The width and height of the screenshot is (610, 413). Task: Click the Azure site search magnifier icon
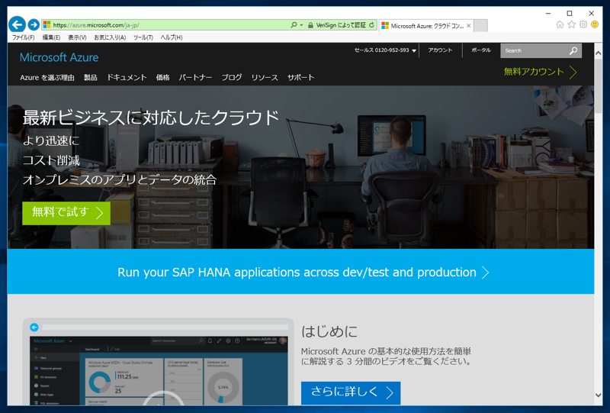pos(573,50)
